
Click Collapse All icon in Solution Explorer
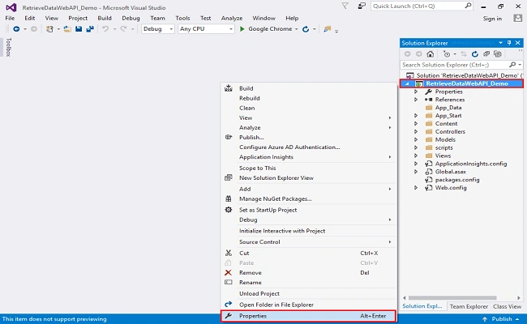pyautogui.click(x=486, y=54)
